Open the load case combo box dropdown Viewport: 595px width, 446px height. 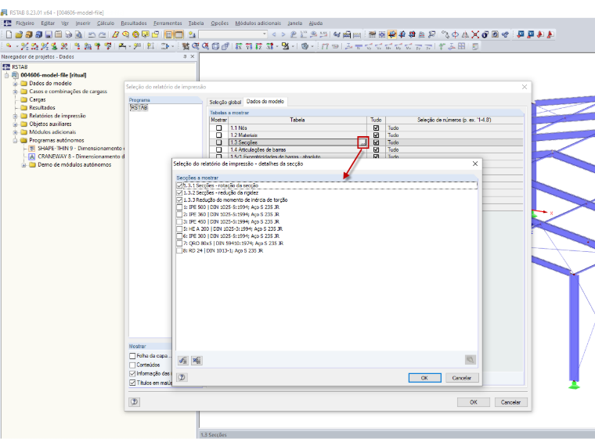(x=265, y=34)
